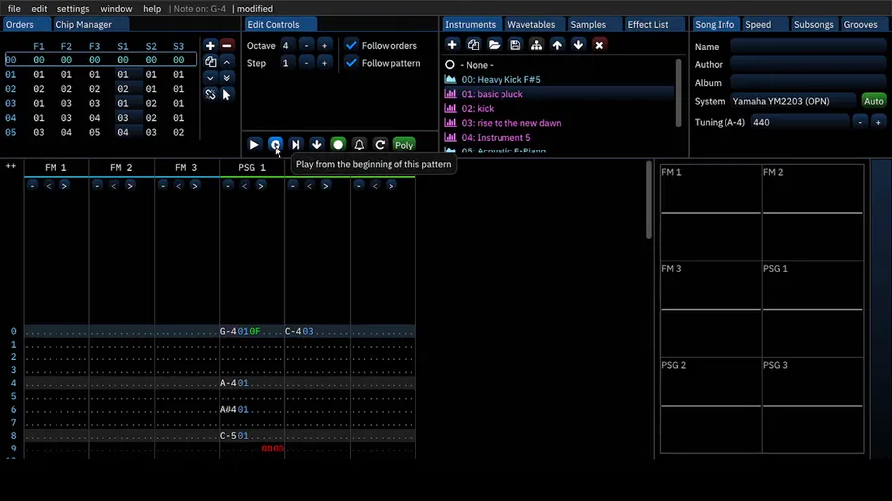This screenshot has width=892, height=501.
Task: Narrow FM 1 channel with left chevron
Action: coord(49,186)
